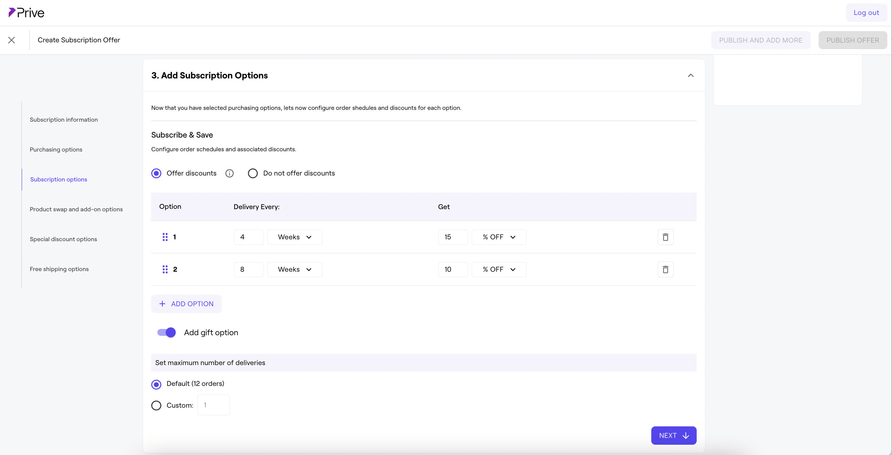This screenshot has width=892, height=455.
Task: Select Custom maximum deliveries radio
Action: click(x=156, y=406)
